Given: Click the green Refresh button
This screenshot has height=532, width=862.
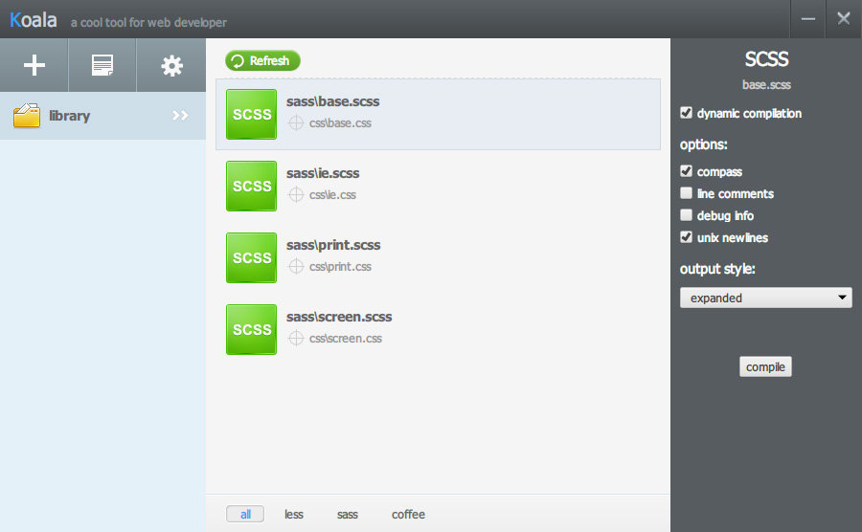Looking at the screenshot, I should [262, 61].
